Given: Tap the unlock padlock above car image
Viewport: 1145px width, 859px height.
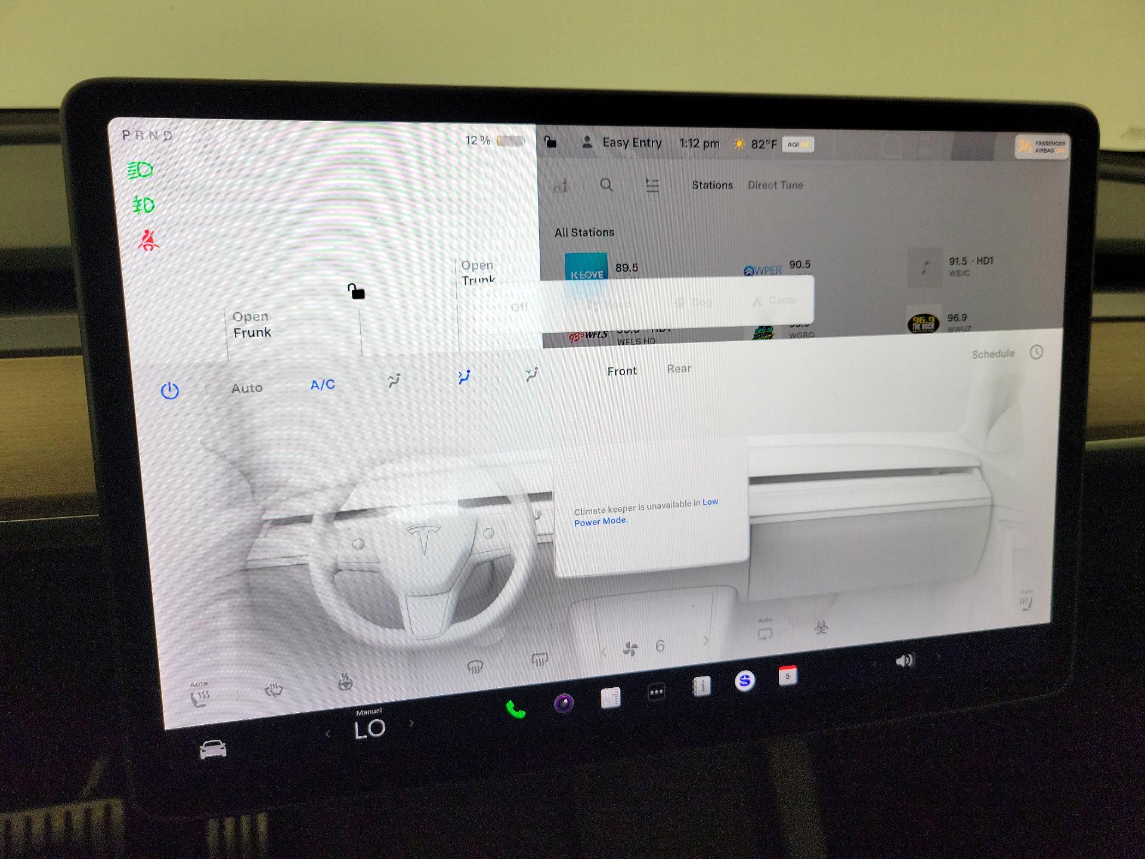Looking at the screenshot, I should [x=356, y=291].
